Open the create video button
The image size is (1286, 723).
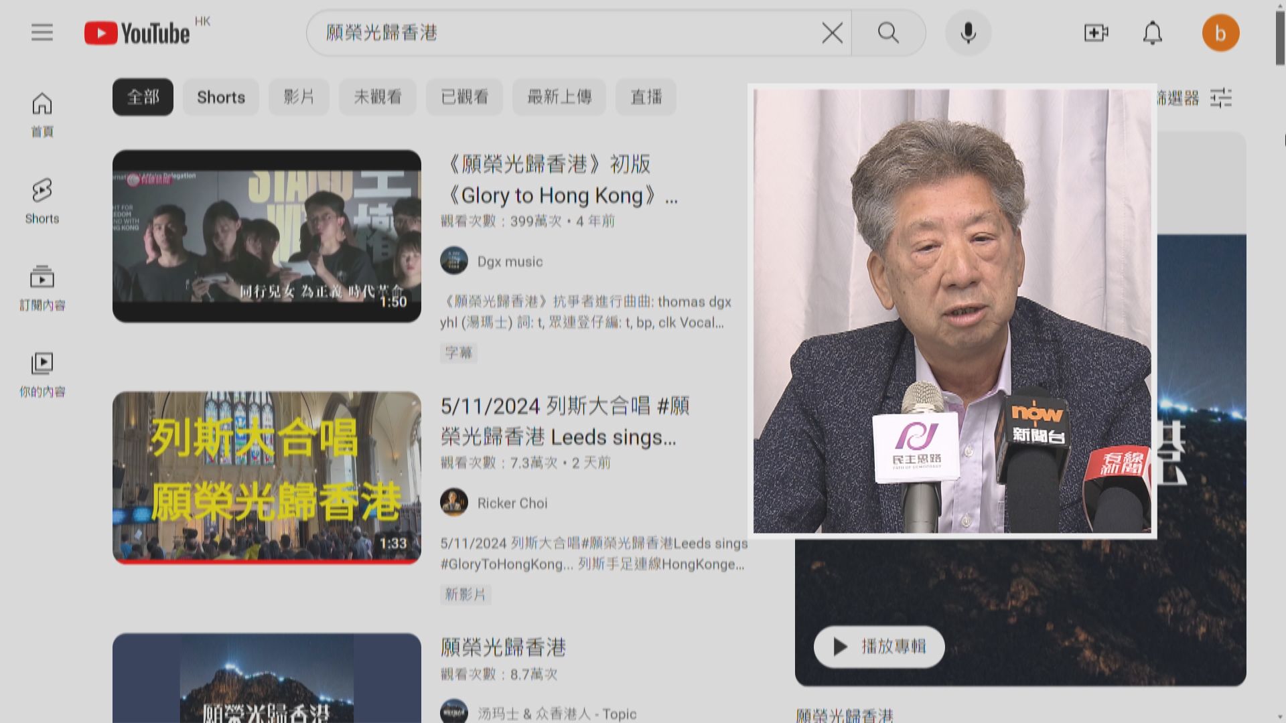tap(1096, 33)
